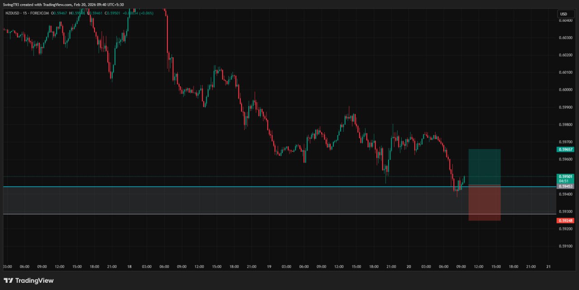This screenshot has width=579, height=290.
Task: Click the NZDUSD symbol name
Action: coord(14,13)
